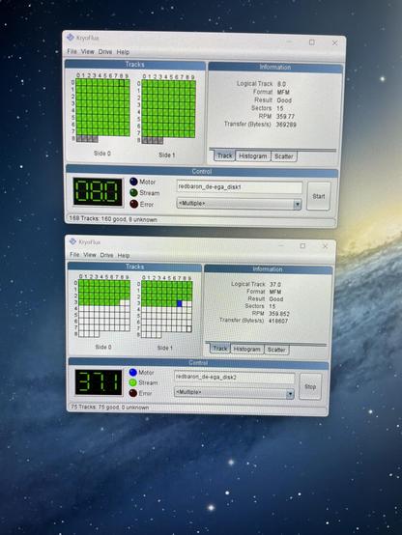Click Error indicator in top window
The image size is (402, 535).
click(133, 204)
